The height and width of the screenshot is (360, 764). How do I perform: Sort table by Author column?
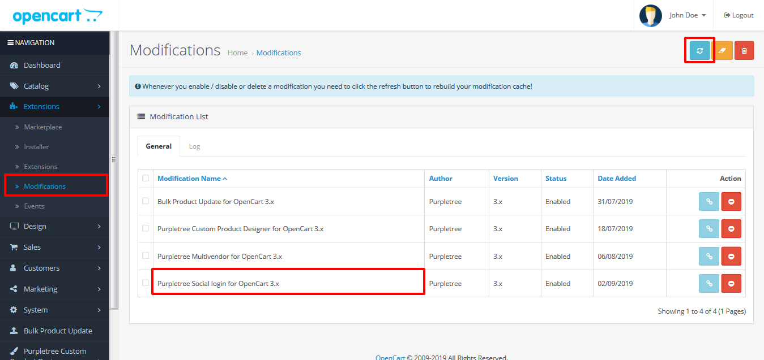441,179
